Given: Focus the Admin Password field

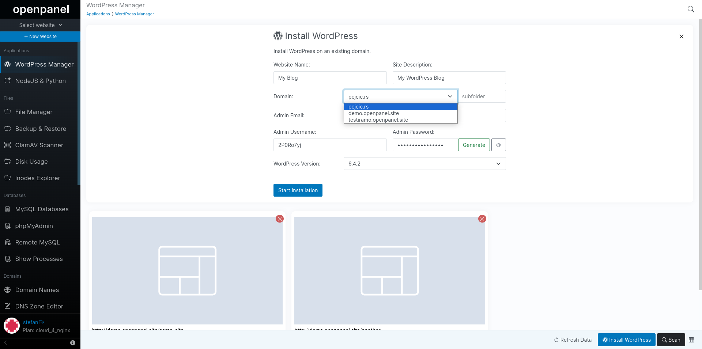Looking at the screenshot, I should click(425, 145).
